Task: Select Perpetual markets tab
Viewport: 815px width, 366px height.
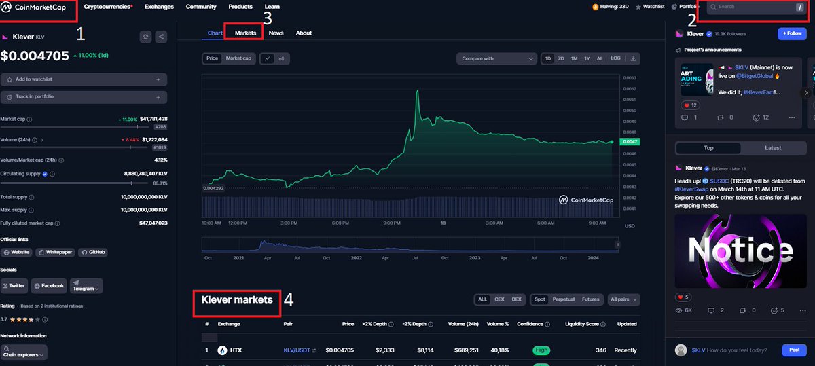Action: point(563,299)
